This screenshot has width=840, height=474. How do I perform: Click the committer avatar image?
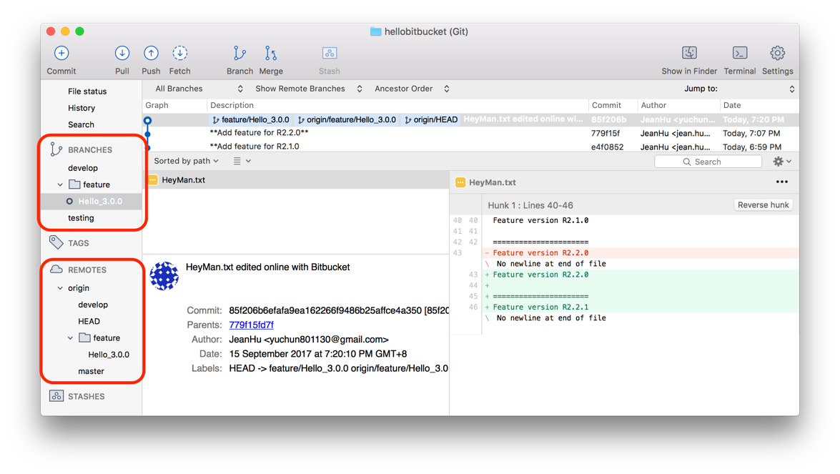coord(164,276)
